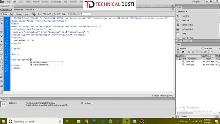Screen dimensions: 220x124
Task: Click the Get Files down-arrow icon
Action: tap(189, 52)
